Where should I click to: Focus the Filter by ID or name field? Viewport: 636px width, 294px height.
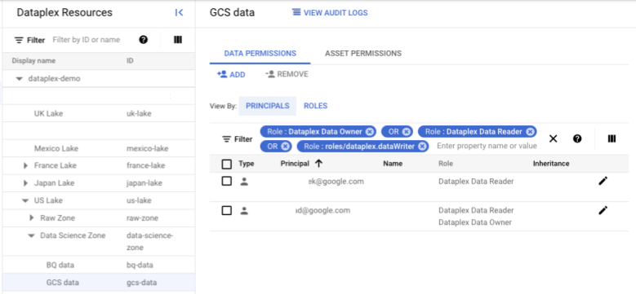click(87, 40)
